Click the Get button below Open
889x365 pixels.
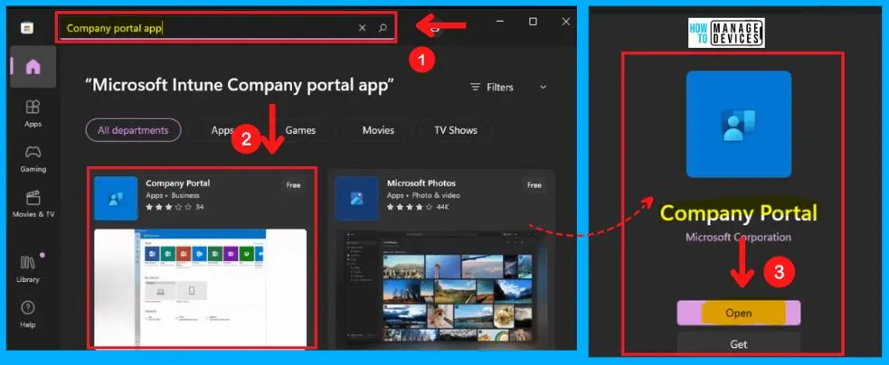click(739, 344)
